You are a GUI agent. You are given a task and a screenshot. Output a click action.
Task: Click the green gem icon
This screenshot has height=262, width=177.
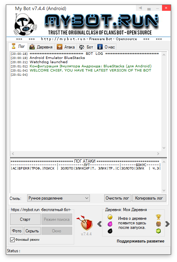point(158,231)
